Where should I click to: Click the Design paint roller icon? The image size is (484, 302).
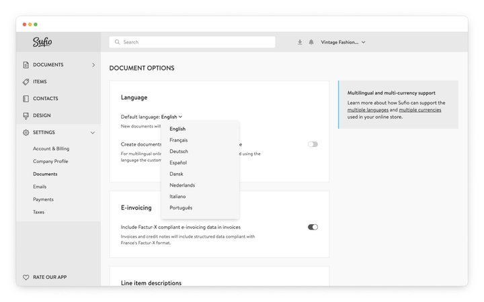[x=26, y=115]
